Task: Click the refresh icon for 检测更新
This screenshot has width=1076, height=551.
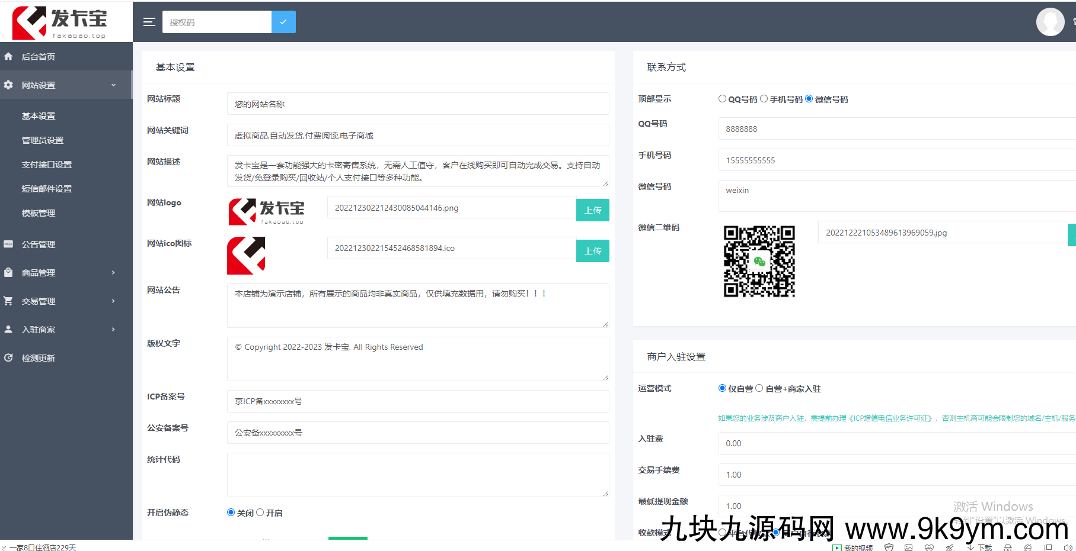Action: [8, 358]
